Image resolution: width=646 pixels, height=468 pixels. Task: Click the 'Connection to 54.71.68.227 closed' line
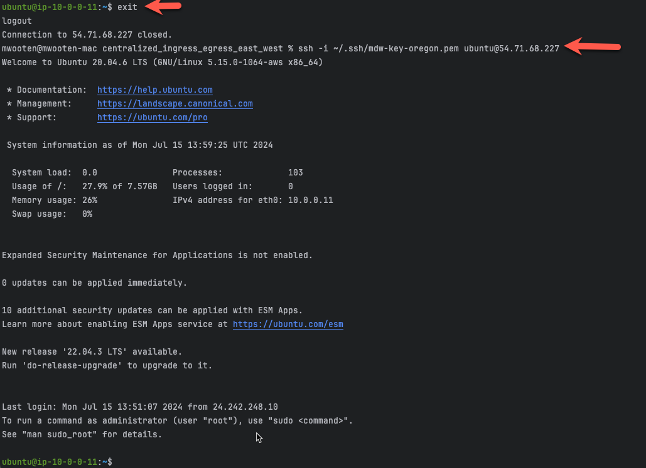pos(87,34)
